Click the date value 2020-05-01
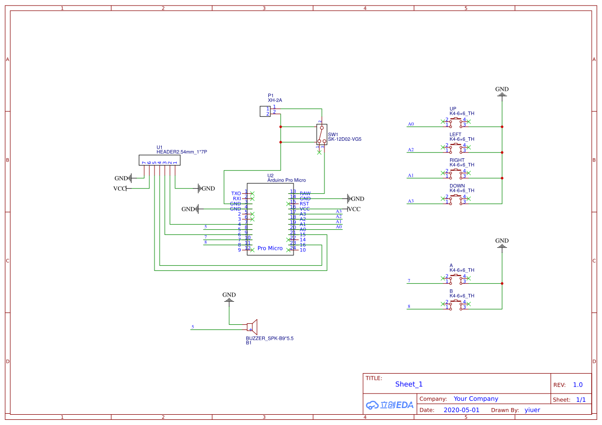This screenshot has height=425, width=602. (x=461, y=410)
